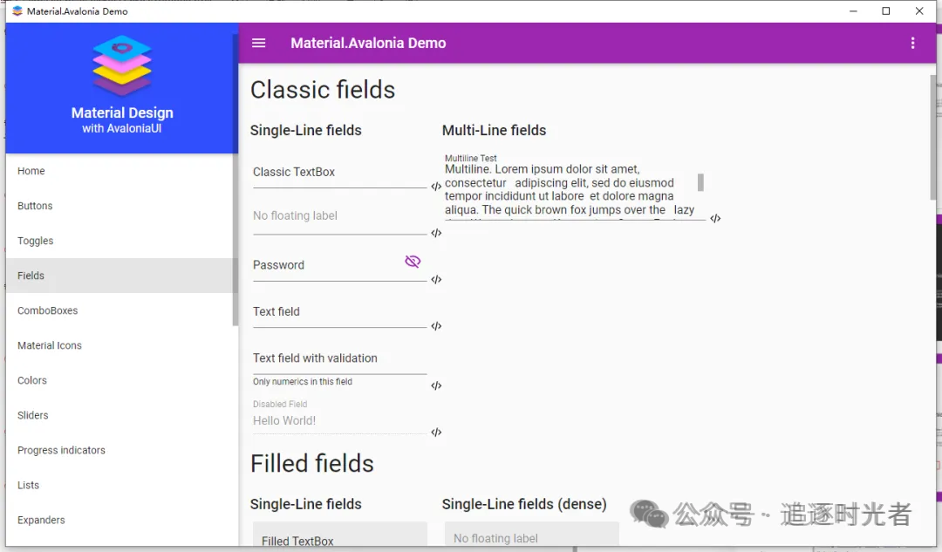The width and height of the screenshot is (942, 552).
Task: Click Single-Line fields (dense) subheading
Action: pos(524,504)
